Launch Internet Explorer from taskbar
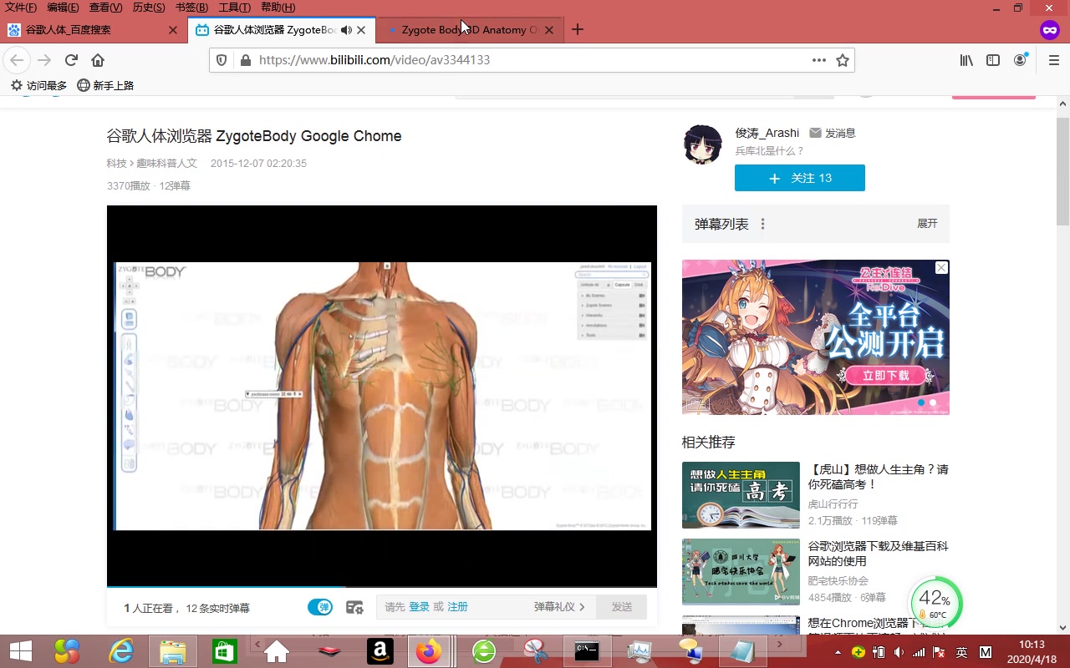1070x668 pixels. pyautogui.click(x=121, y=651)
